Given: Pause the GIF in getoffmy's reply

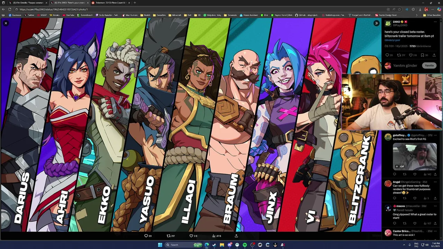Looking at the screenshot, I should point(397,166).
